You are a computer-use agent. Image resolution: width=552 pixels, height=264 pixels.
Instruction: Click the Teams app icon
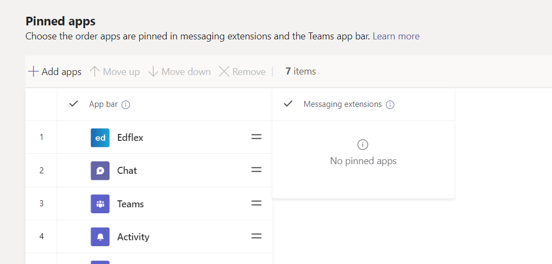pos(100,204)
